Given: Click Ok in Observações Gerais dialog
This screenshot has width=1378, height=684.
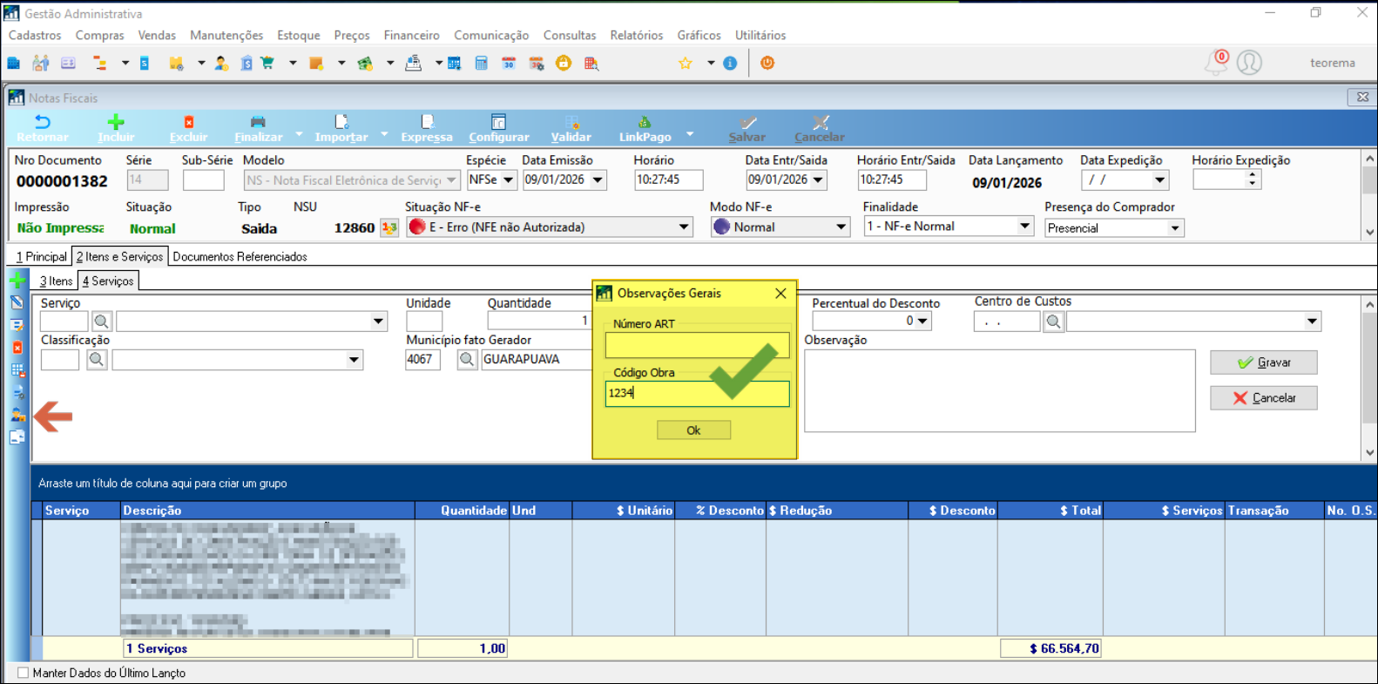Looking at the screenshot, I should tap(693, 430).
